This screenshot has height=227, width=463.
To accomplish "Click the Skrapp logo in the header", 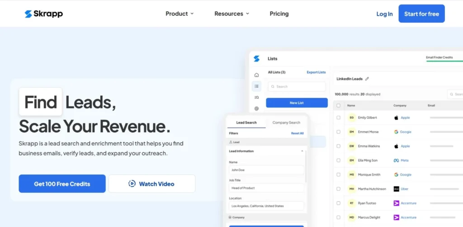I will (x=44, y=14).
